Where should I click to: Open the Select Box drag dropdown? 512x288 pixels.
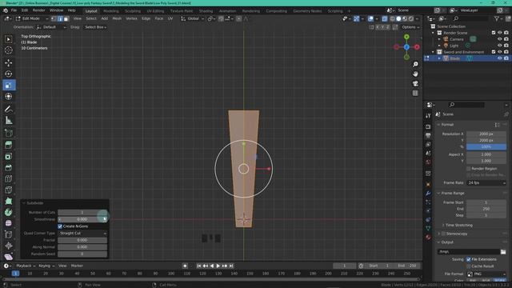[95, 27]
